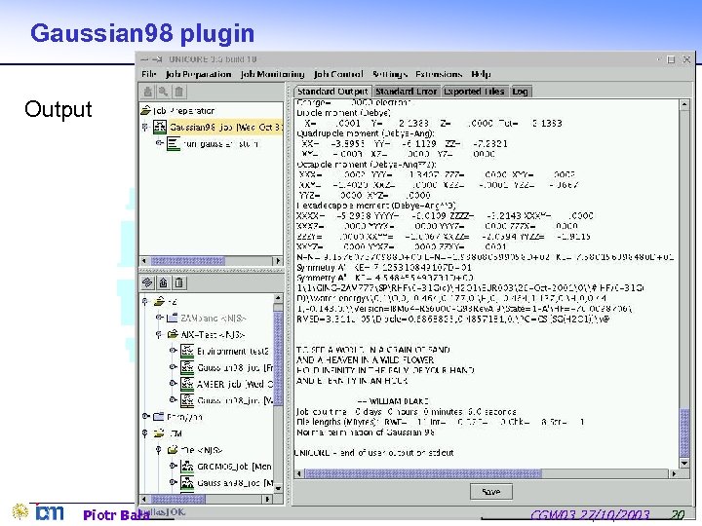Screen dimensions: 702x526
Task: Click right arrow of output horizontal scrollbar
Action: click(x=674, y=473)
